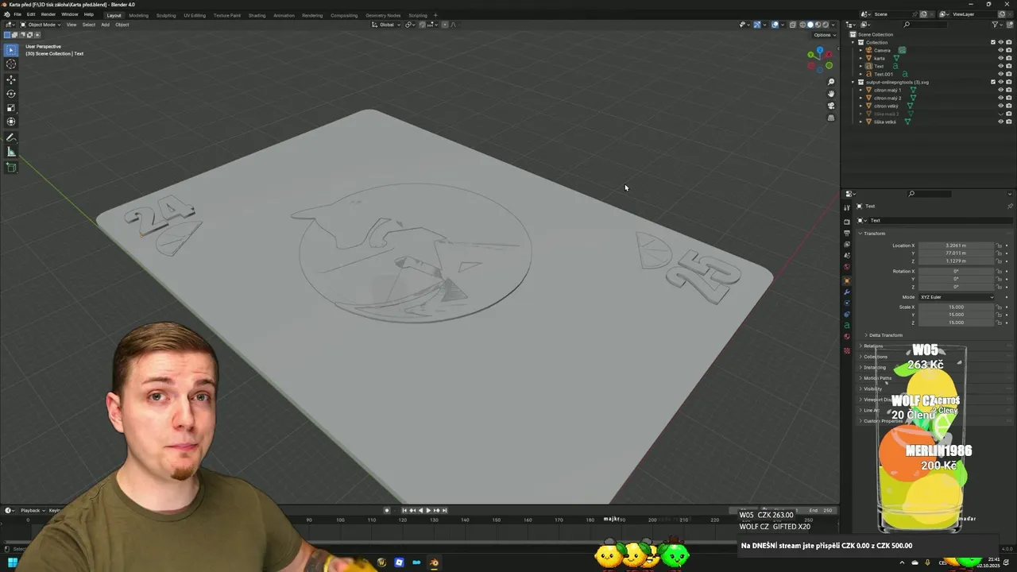Open the viewport Select menu
The image size is (1017, 572).
[x=88, y=25]
